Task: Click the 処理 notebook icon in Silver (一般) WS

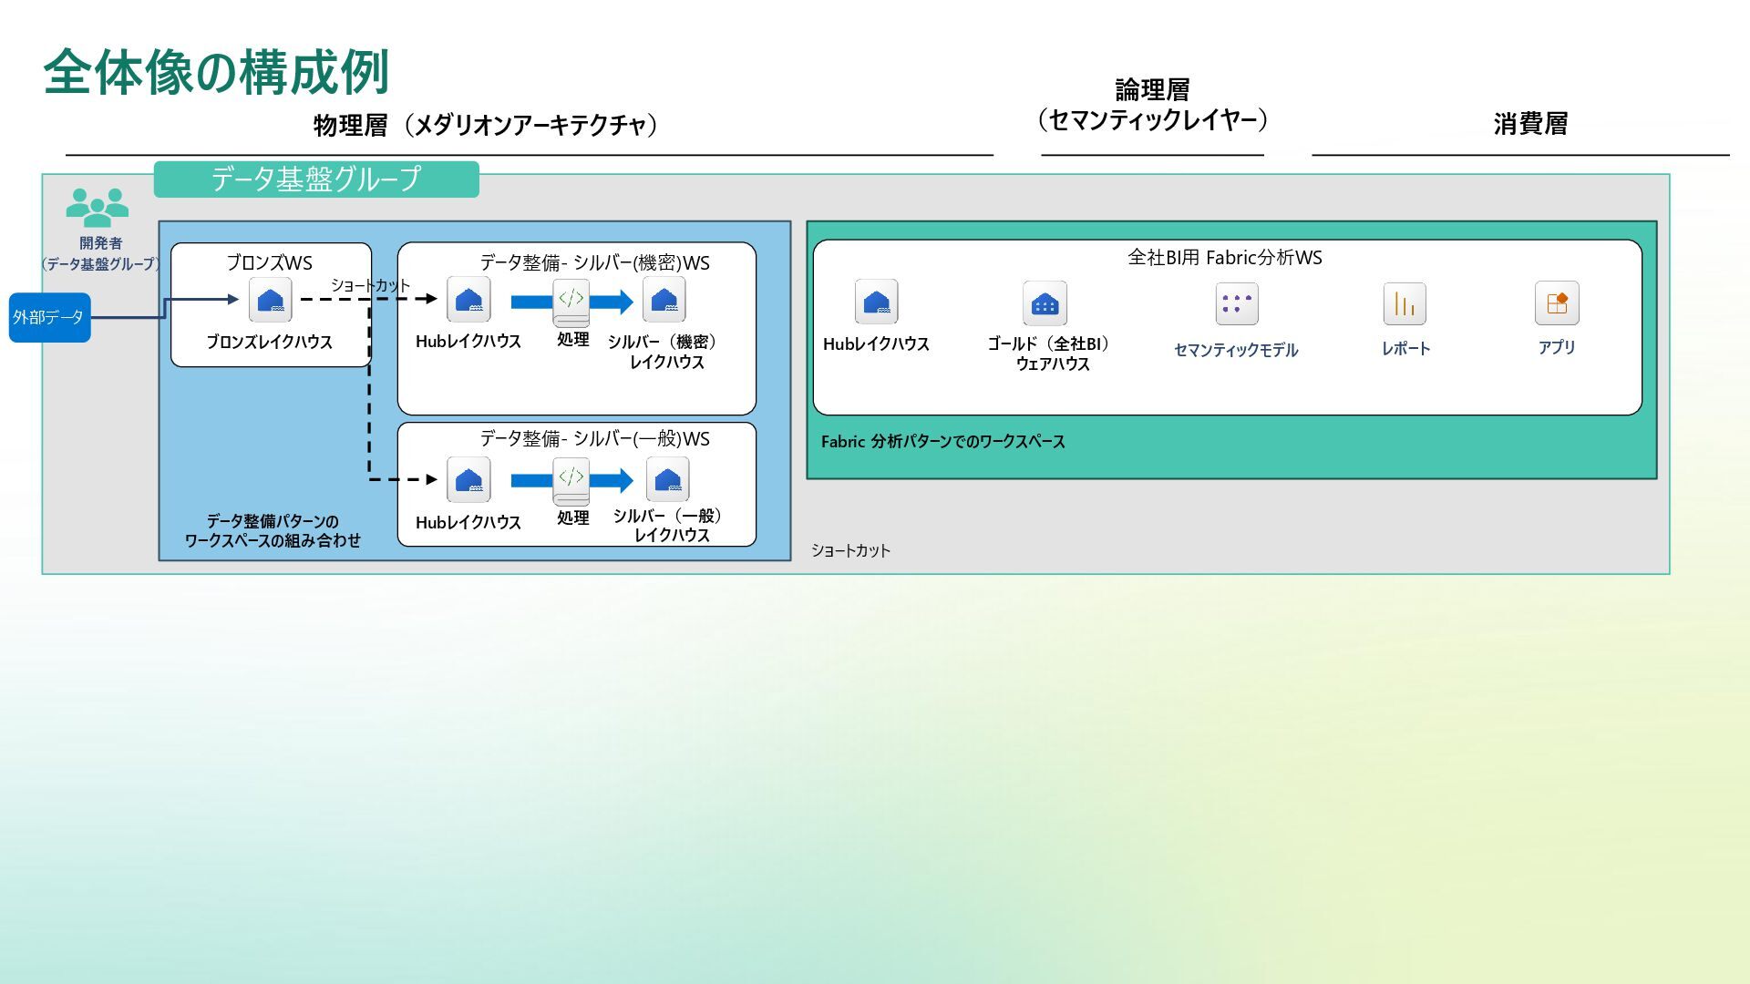Action: click(571, 481)
